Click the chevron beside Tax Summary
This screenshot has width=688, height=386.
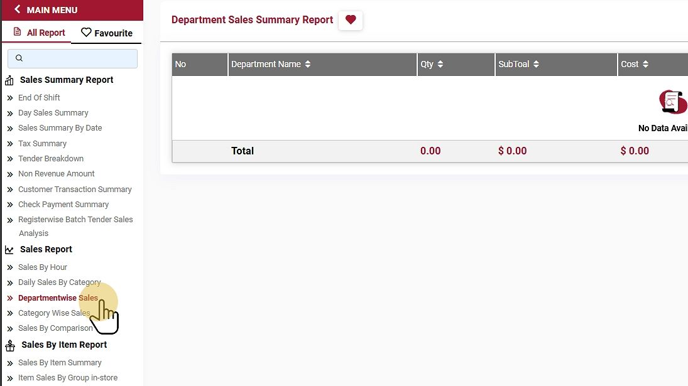tap(10, 144)
